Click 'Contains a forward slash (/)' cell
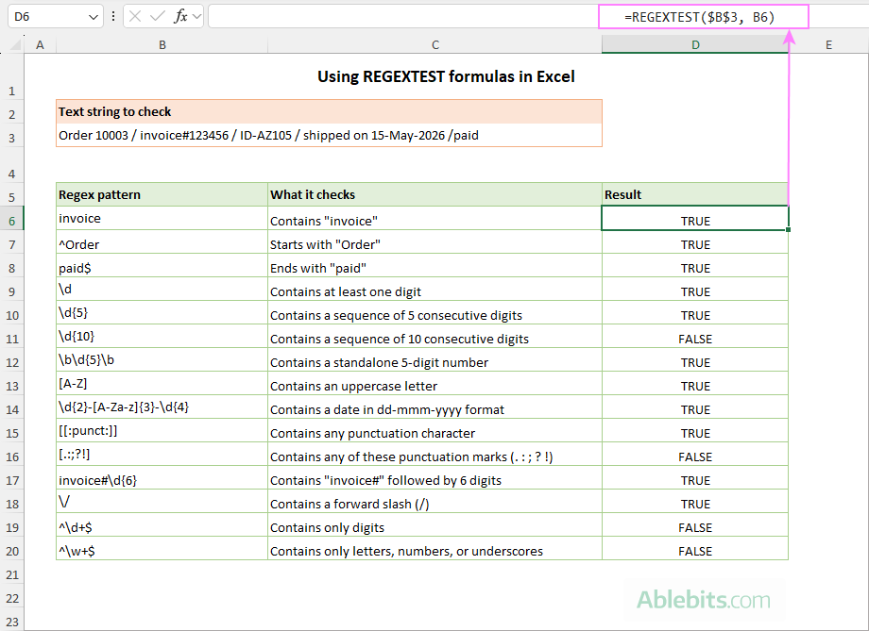 point(435,502)
